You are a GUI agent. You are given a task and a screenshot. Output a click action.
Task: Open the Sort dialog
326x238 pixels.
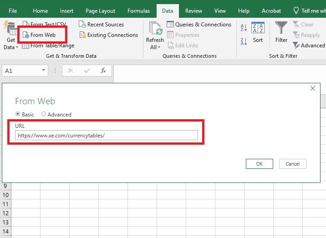[x=258, y=32]
